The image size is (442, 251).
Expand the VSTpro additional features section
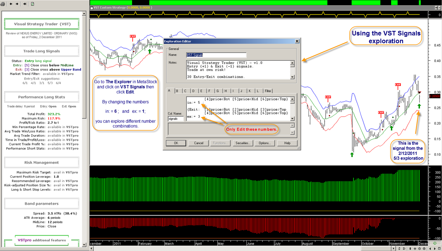point(41,240)
